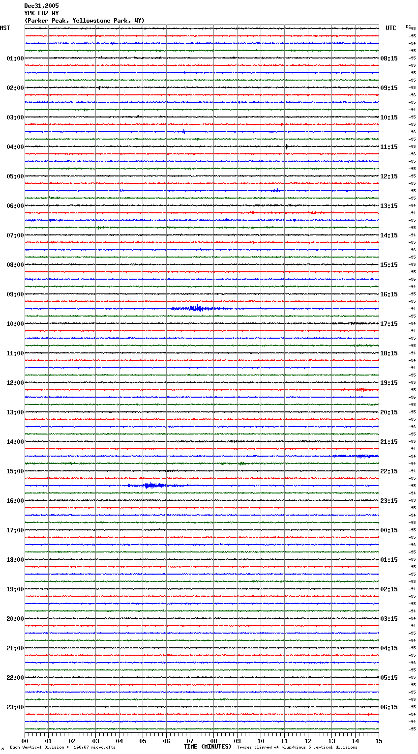Click minute "05" on the bottom axis
Viewport: 418px width, 754px height.
[x=143, y=741]
